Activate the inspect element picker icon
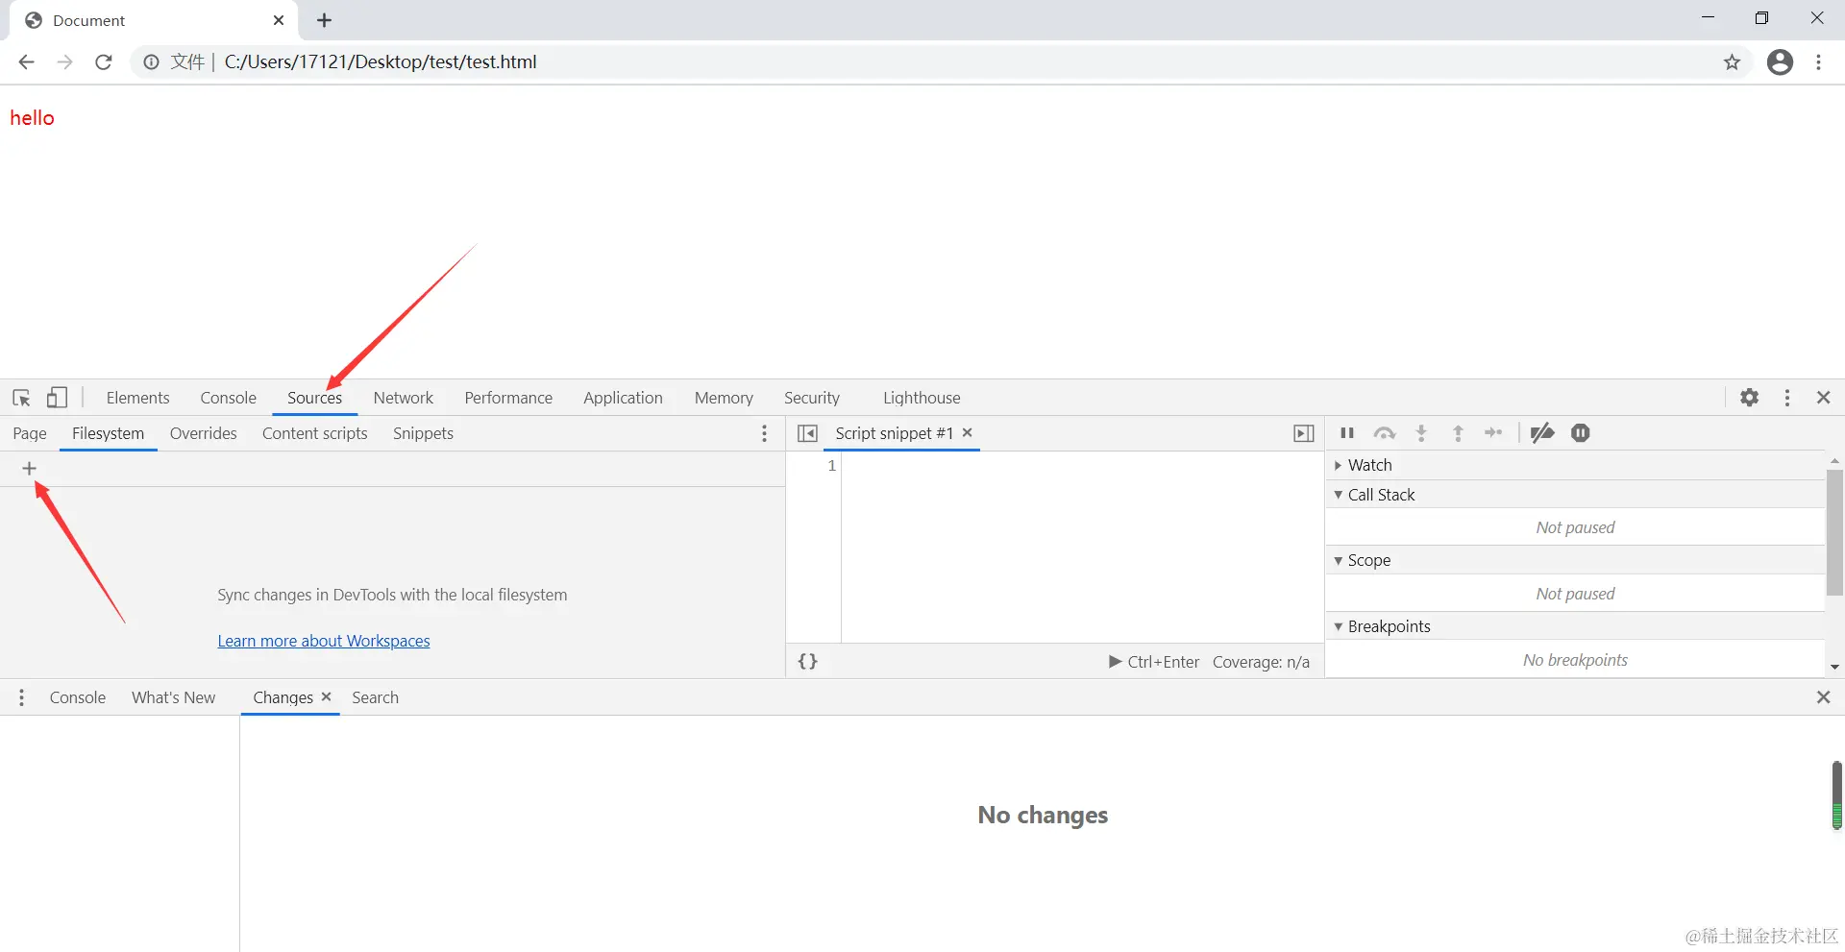 21,398
